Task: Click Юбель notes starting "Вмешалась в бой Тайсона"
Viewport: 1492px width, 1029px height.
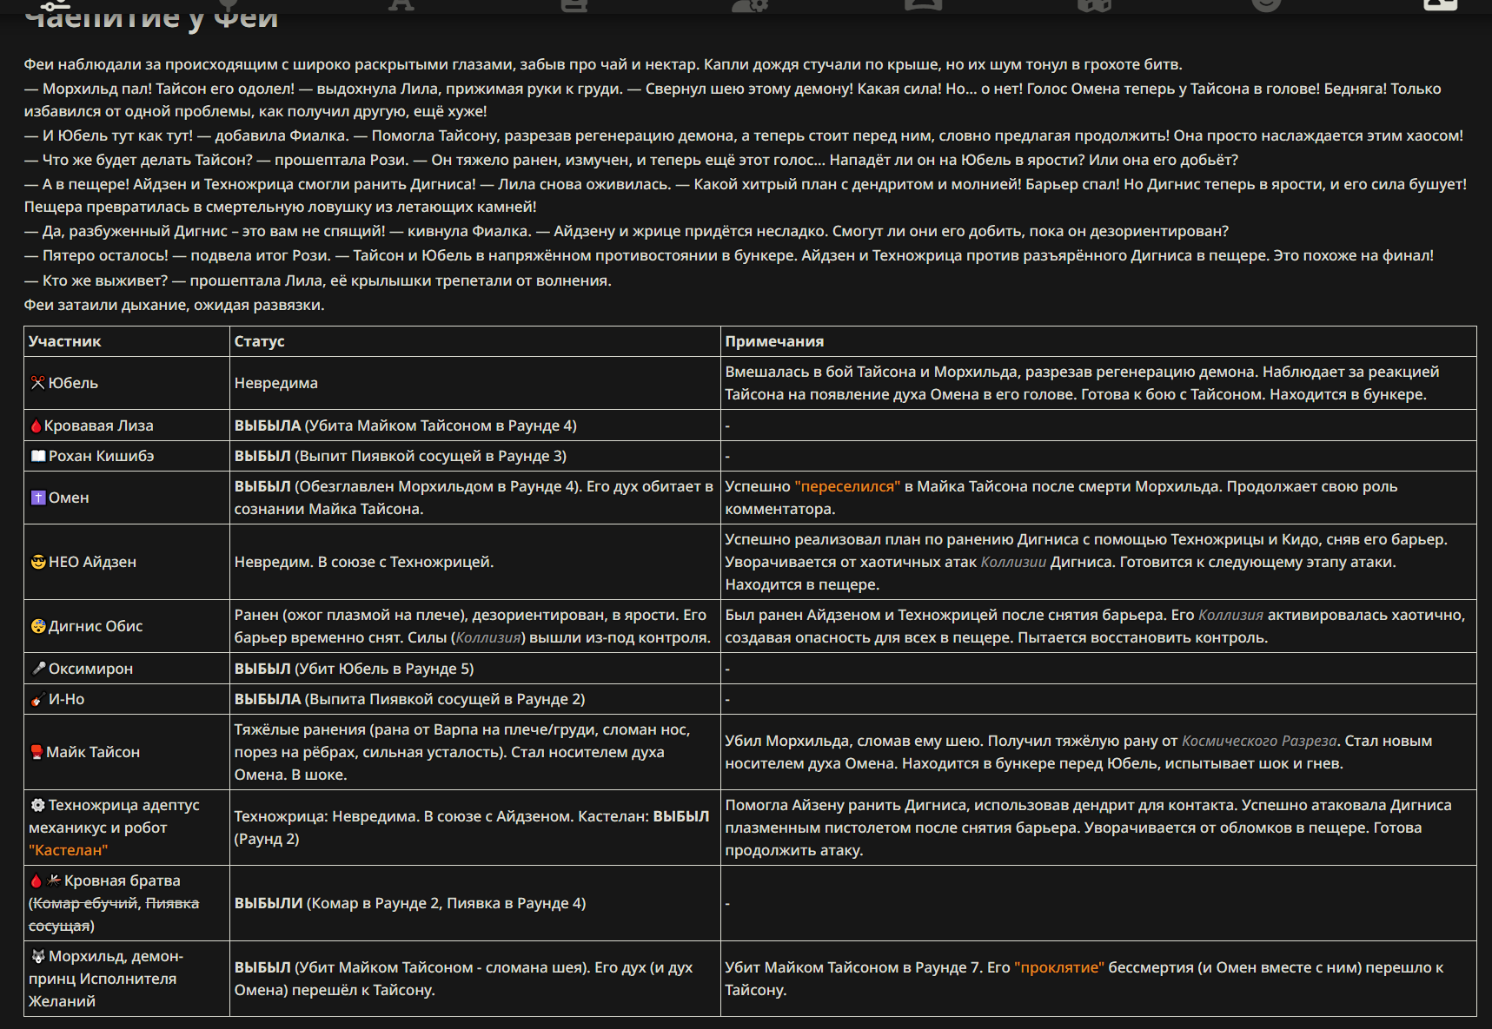Action: (x=1082, y=383)
